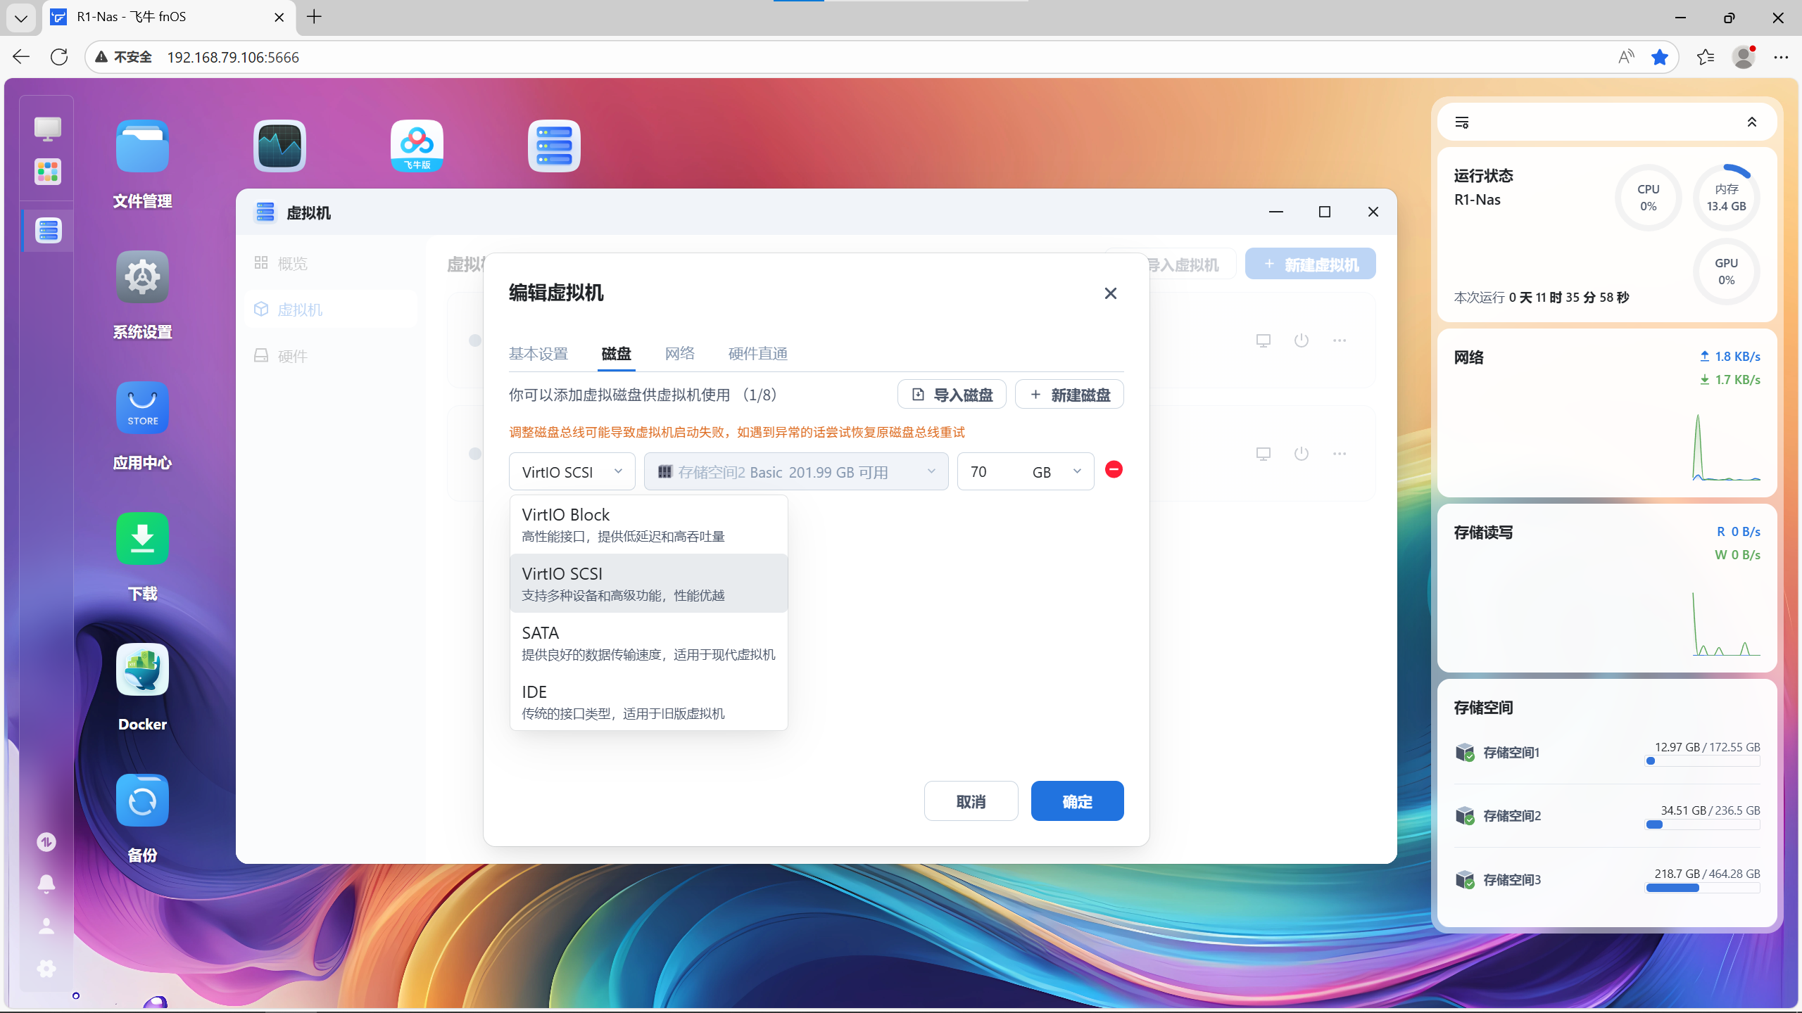The image size is (1802, 1013).
Task: Open the 下载 download app icon
Action: (x=142, y=539)
